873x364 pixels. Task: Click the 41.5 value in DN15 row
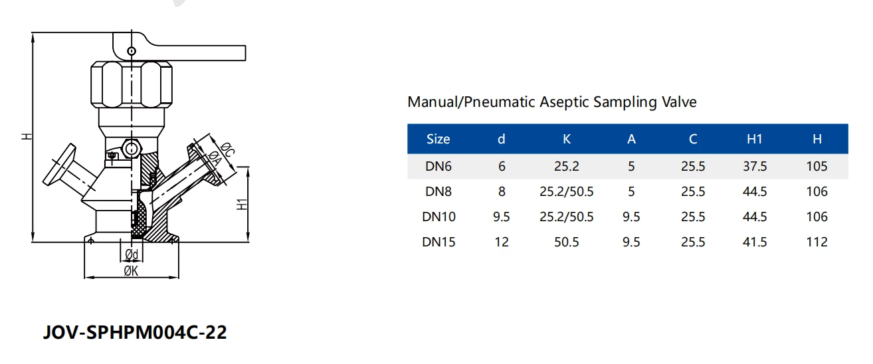click(755, 242)
